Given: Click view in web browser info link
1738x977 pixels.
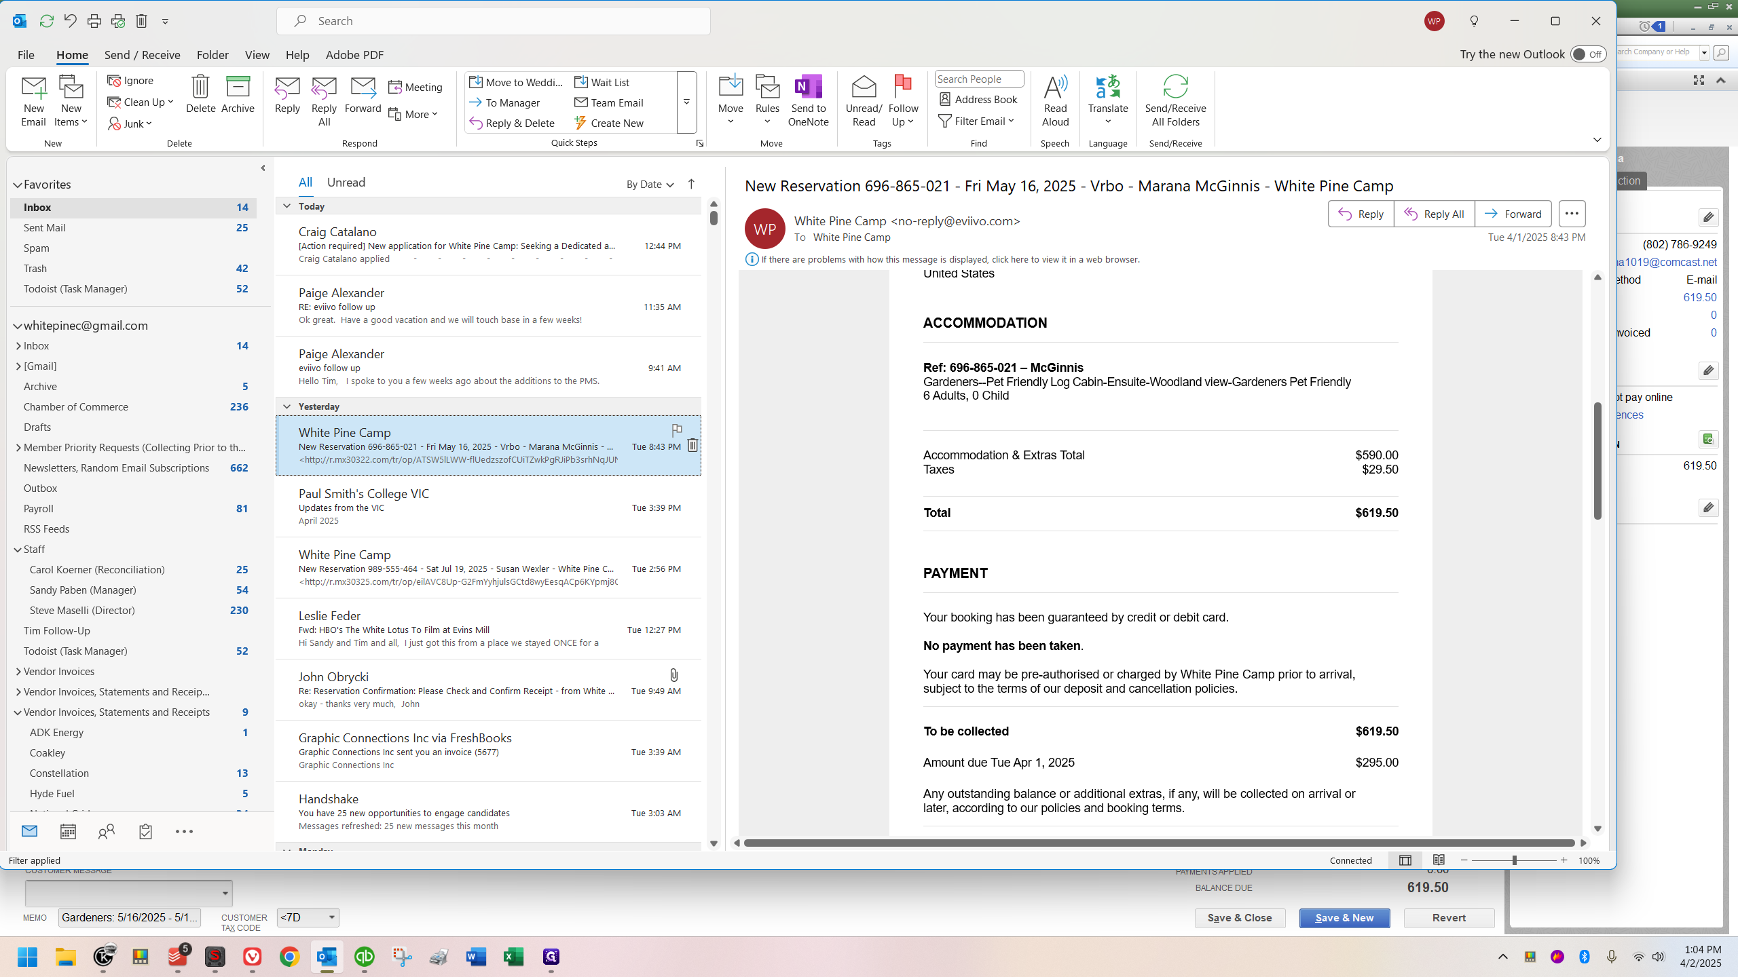Looking at the screenshot, I should pyautogui.click(x=950, y=259).
